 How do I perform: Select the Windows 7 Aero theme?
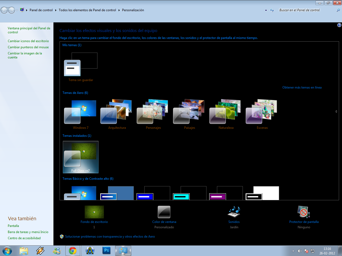[x=80, y=114]
